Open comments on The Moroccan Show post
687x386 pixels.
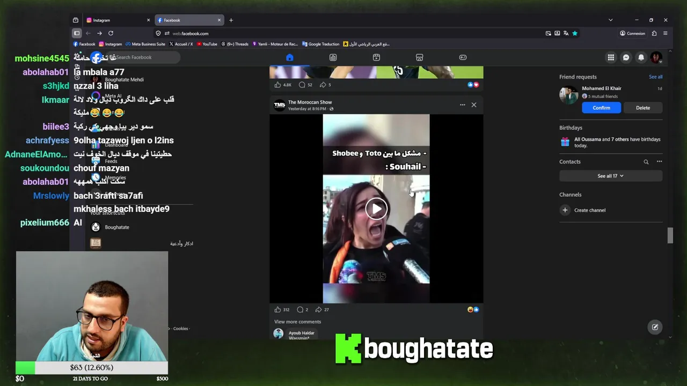pos(301,309)
